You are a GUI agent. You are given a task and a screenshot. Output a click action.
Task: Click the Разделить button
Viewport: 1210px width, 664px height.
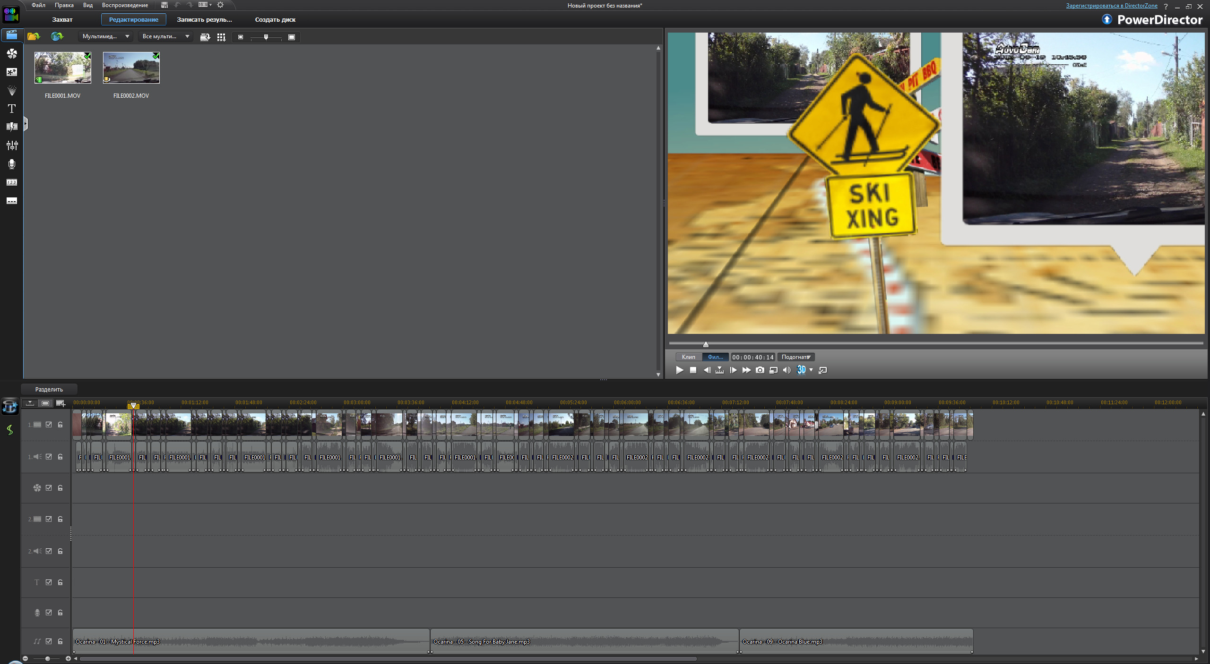click(49, 389)
